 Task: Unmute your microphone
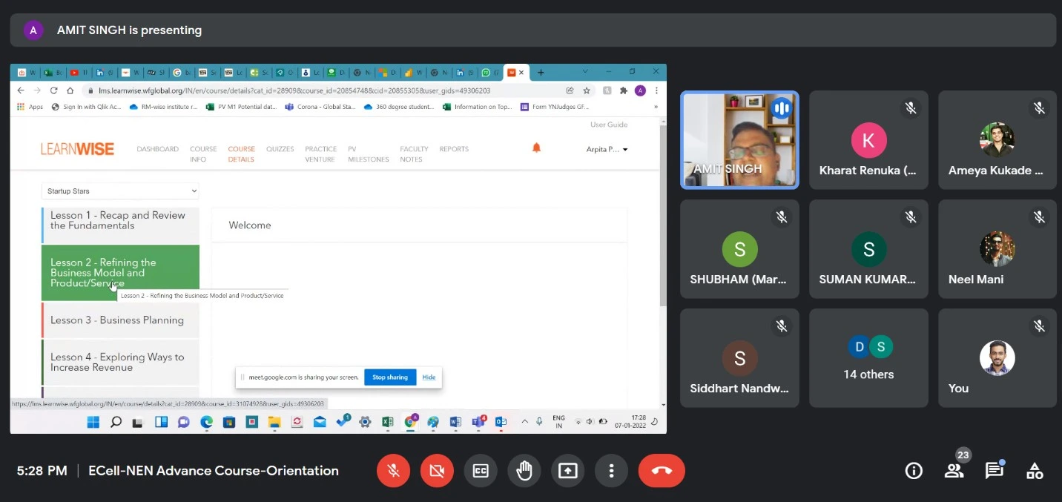pos(393,471)
